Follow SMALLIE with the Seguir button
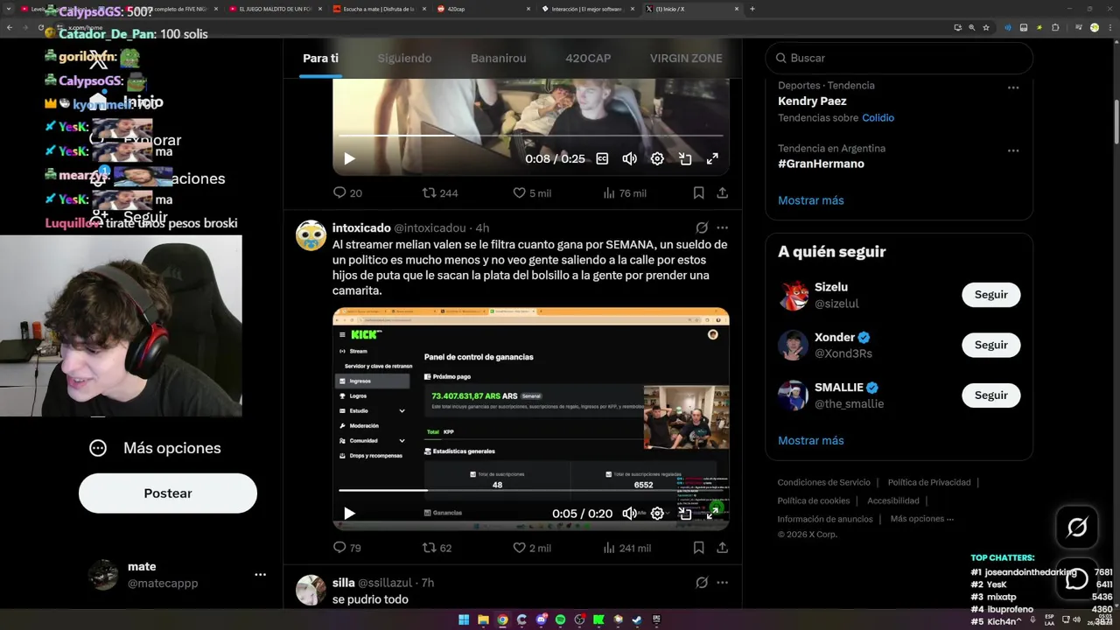 click(991, 395)
